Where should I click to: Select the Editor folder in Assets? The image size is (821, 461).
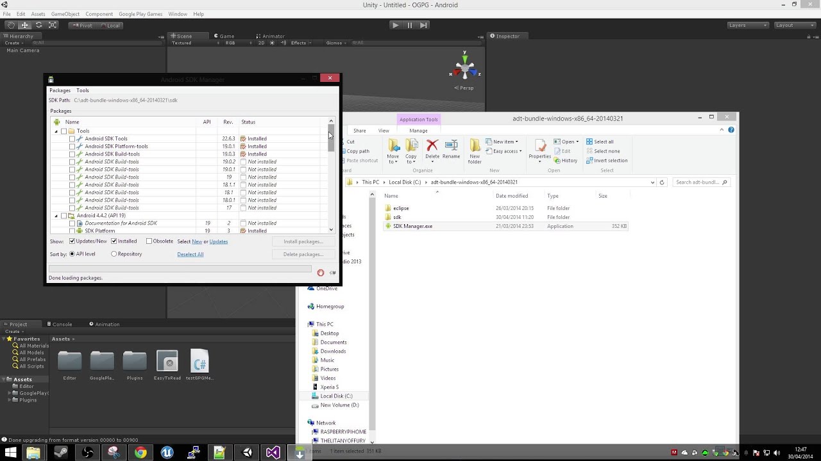click(x=69, y=366)
